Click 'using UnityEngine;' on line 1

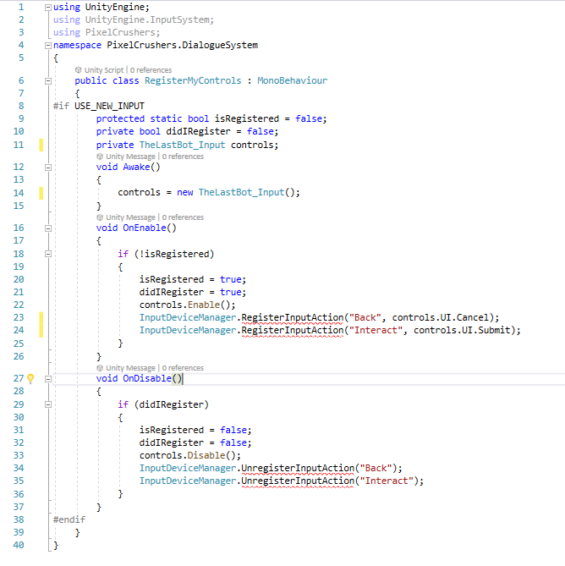coord(101,8)
